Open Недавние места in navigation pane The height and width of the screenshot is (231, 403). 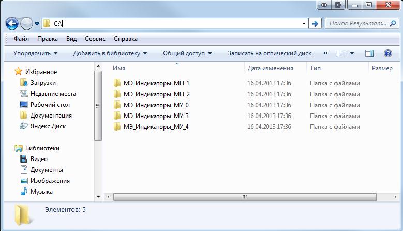53,94
